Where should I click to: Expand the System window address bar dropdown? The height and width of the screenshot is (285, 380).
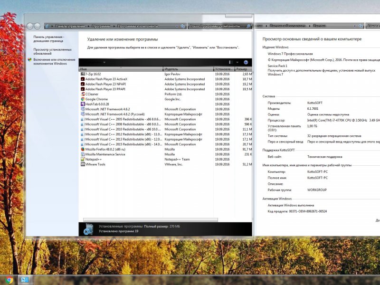click(355, 26)
